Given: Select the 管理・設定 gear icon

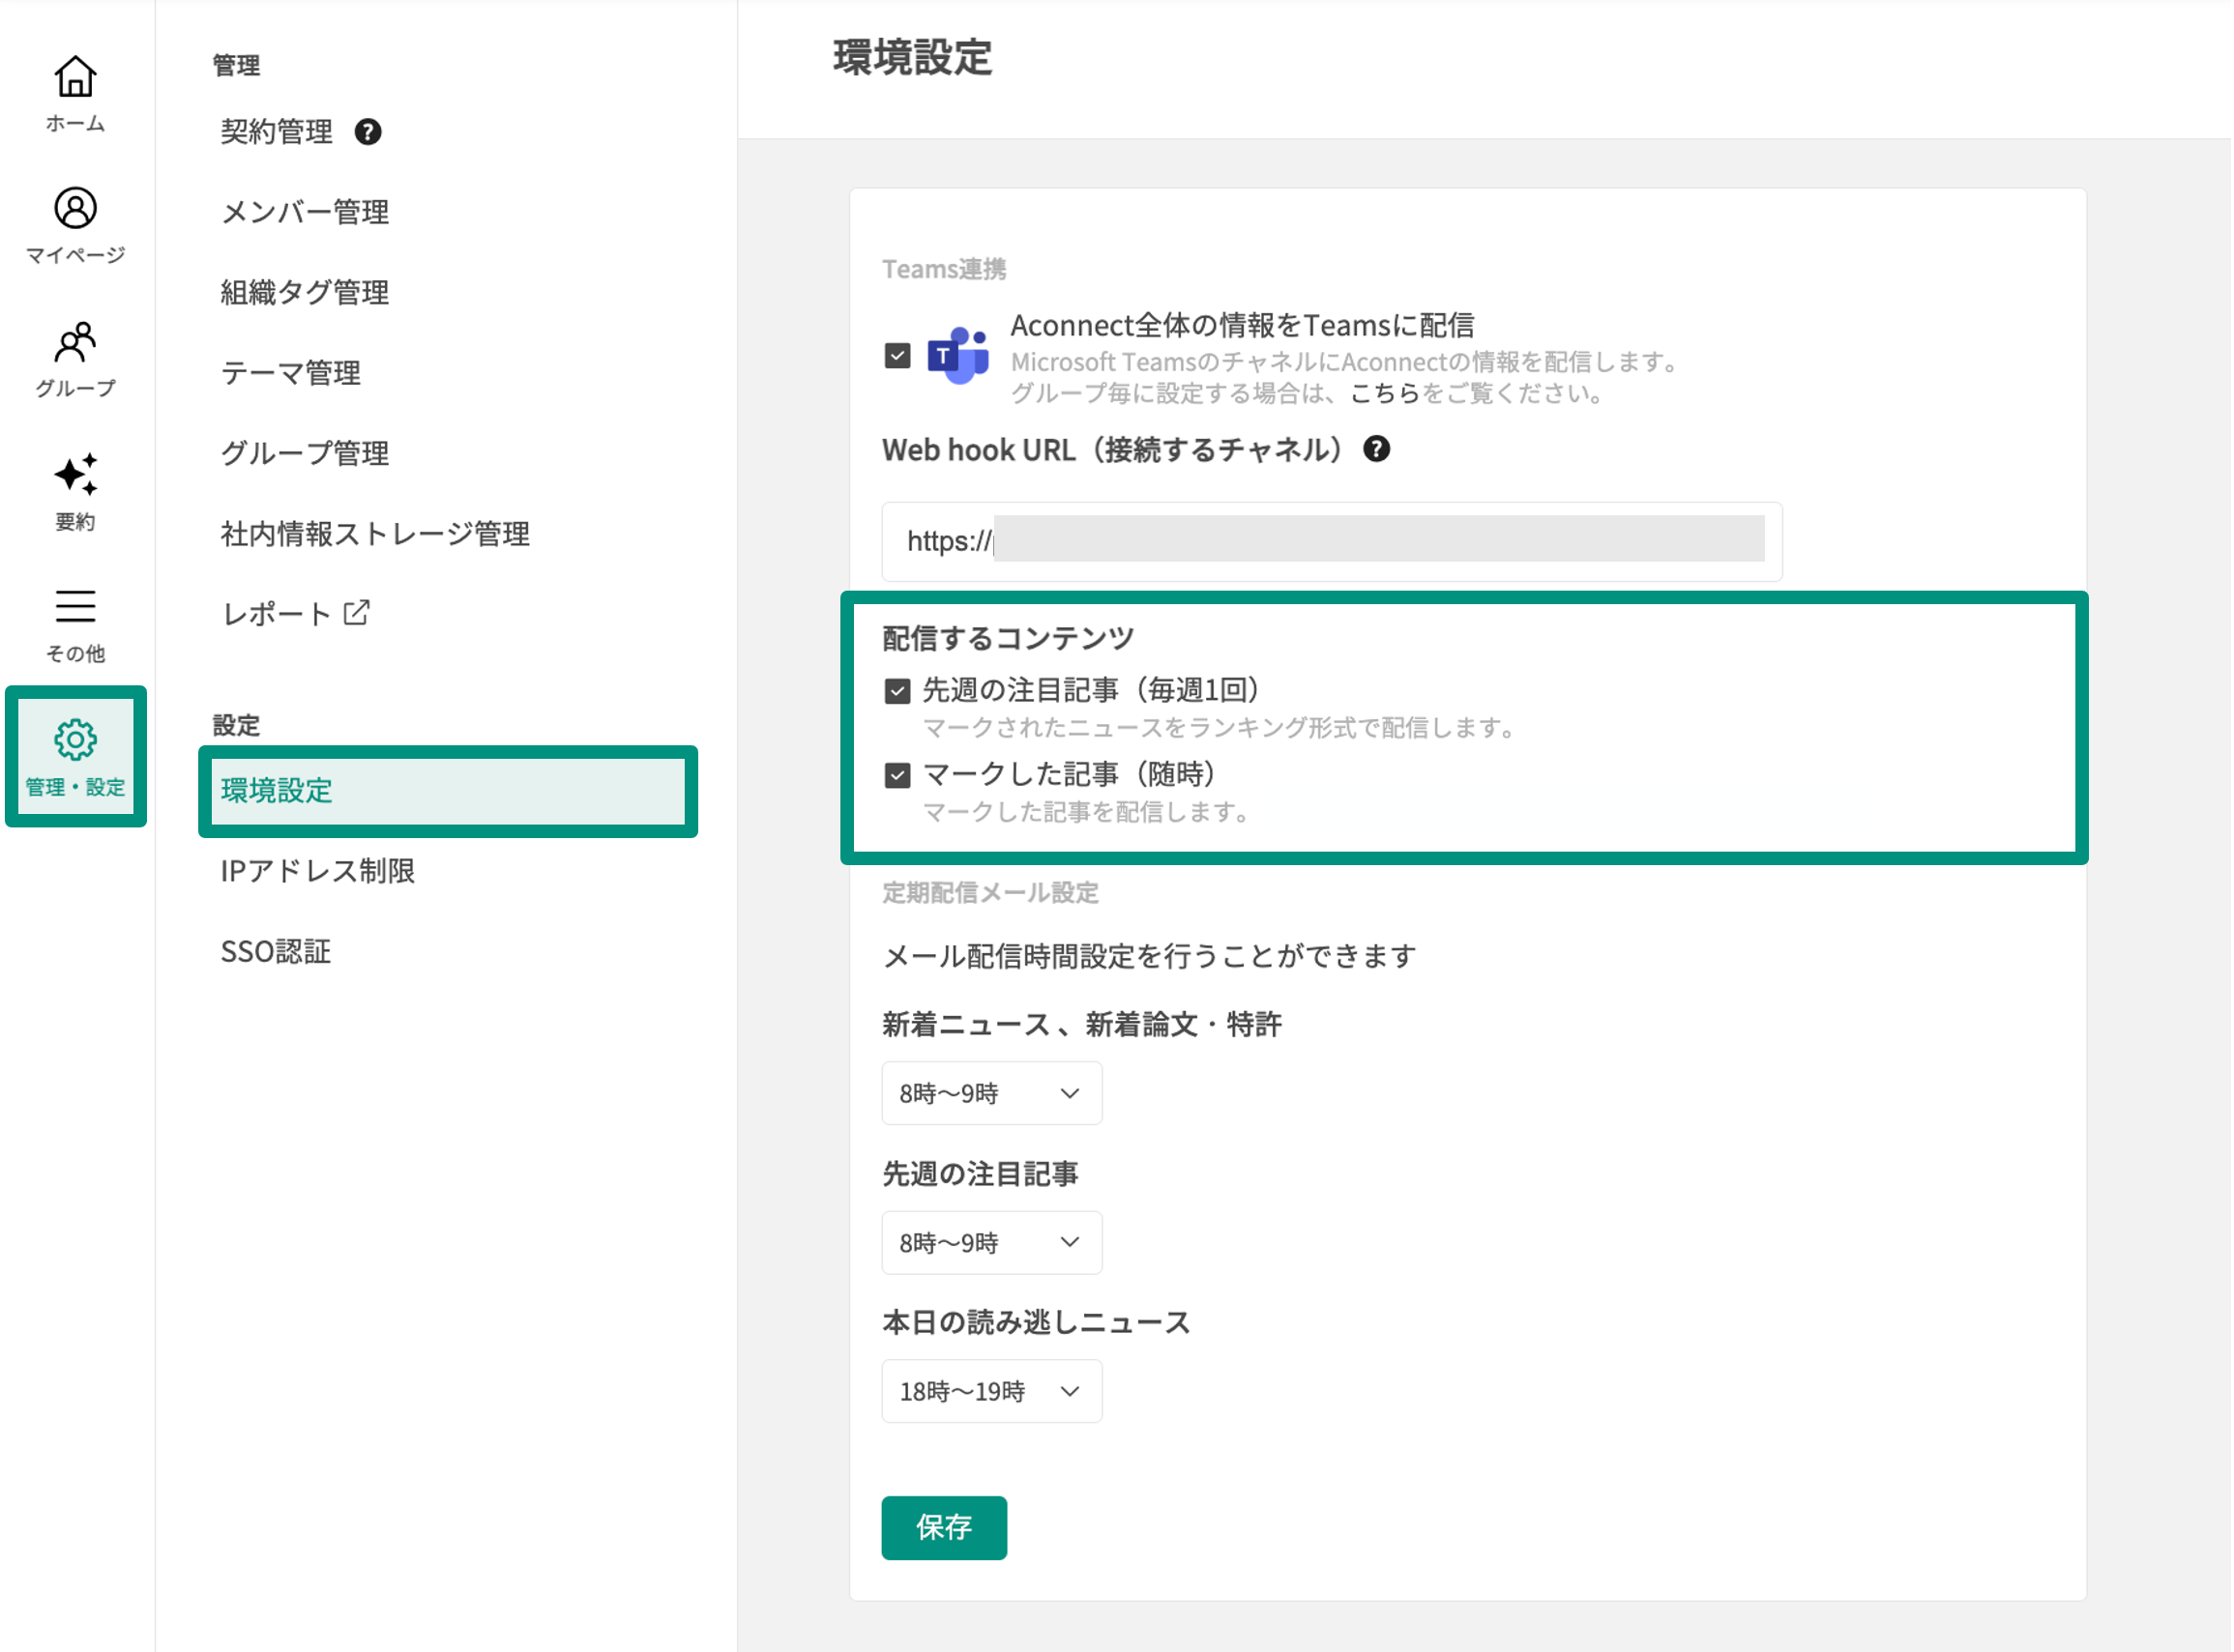Looking at the screenshot, I should [x=75, y=740].
